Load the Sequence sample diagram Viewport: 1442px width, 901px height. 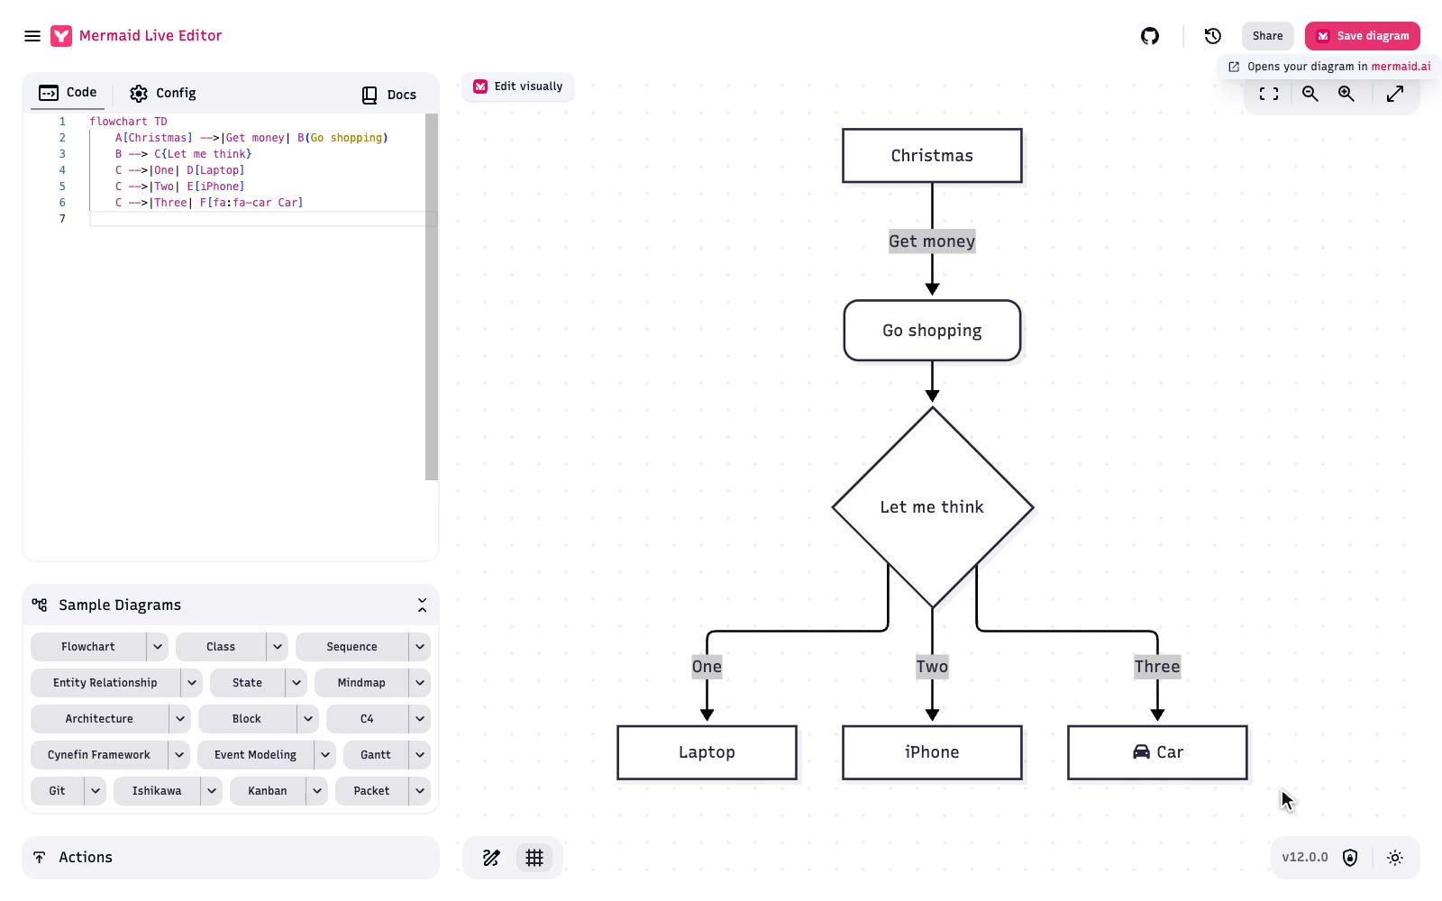click(x=351, y=647)
